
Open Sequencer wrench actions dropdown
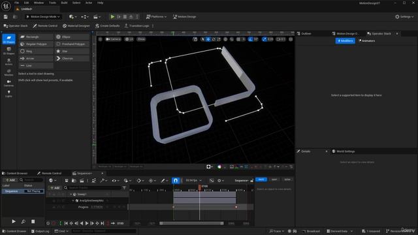(x=103, y=181)
